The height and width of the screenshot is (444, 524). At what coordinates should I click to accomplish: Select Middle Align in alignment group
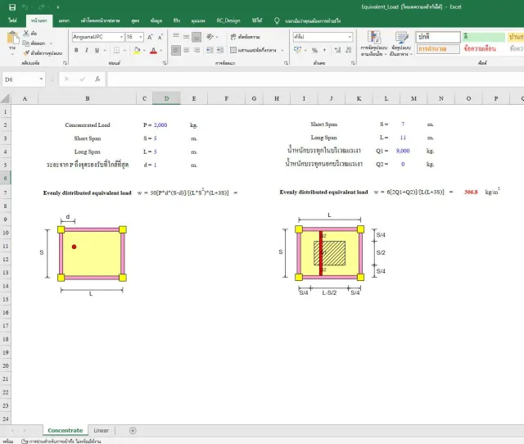pyautogui.click(x=186, y=37)
